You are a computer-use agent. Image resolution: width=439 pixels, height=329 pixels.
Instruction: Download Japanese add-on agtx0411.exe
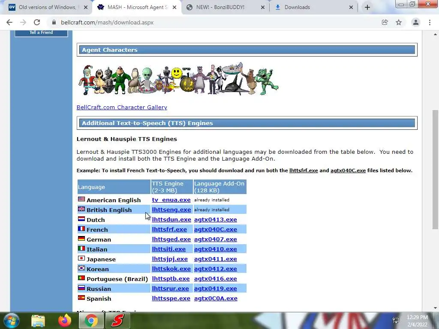tap(215, 259)
